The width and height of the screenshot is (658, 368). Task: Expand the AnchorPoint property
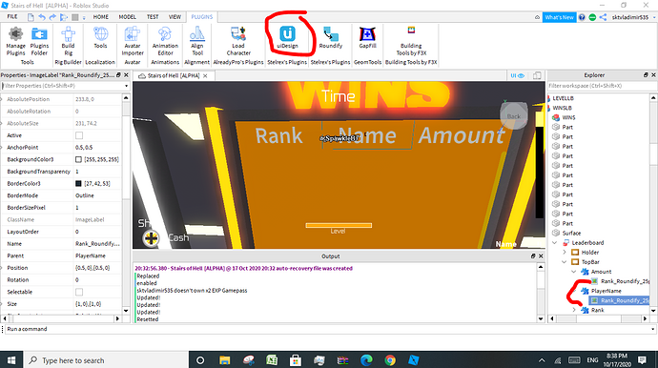pyautogui.click(x=2, y=147)
